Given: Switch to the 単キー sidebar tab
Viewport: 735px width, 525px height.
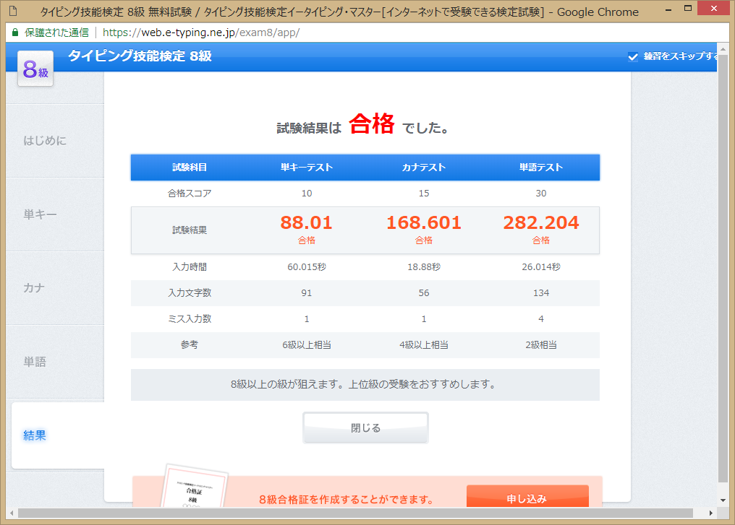Looking at the screenshot, I should pyautogui.click(x=40, y=214).
